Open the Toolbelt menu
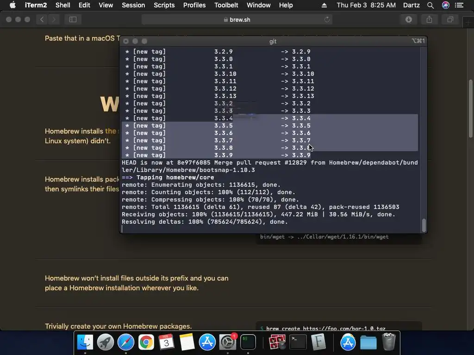474x355 pixels. (x=226, y=5)
